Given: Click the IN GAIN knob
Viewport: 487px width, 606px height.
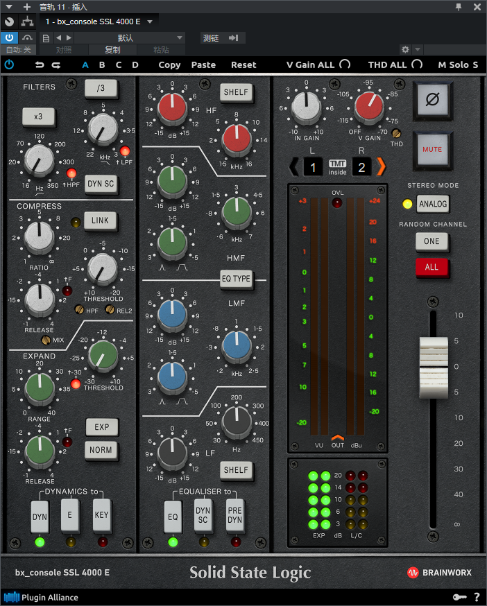Looking at the screenshot, I should (x=306, y=106).
